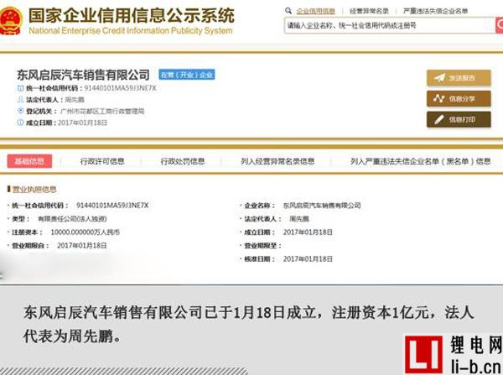Viewport: 503px width, 375px height.
Task: Open 严重违法失信企业名单 search category
Action: click(x=435, y=11)
